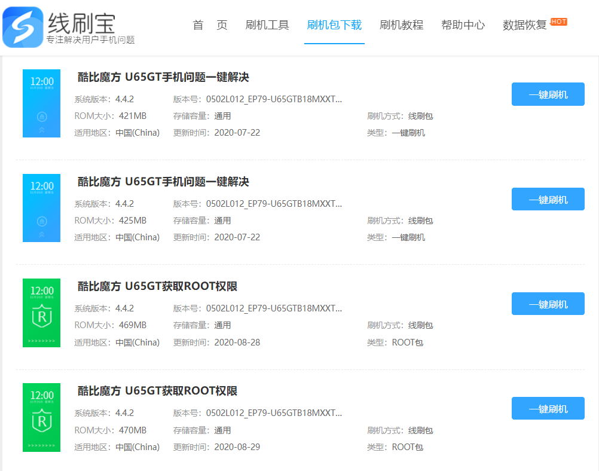This screenshot has width=599, height=471.
Task: Open the 首页 home tab
Action: point(210,25)
